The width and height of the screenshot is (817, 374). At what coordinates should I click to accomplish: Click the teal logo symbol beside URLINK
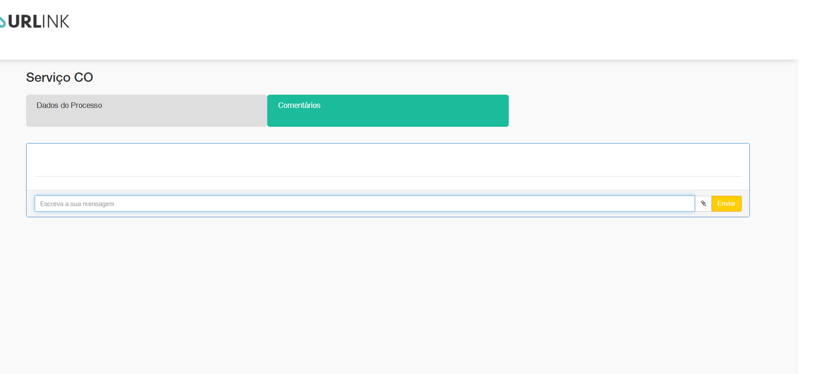pyautogui.click(x=3, y=22)
